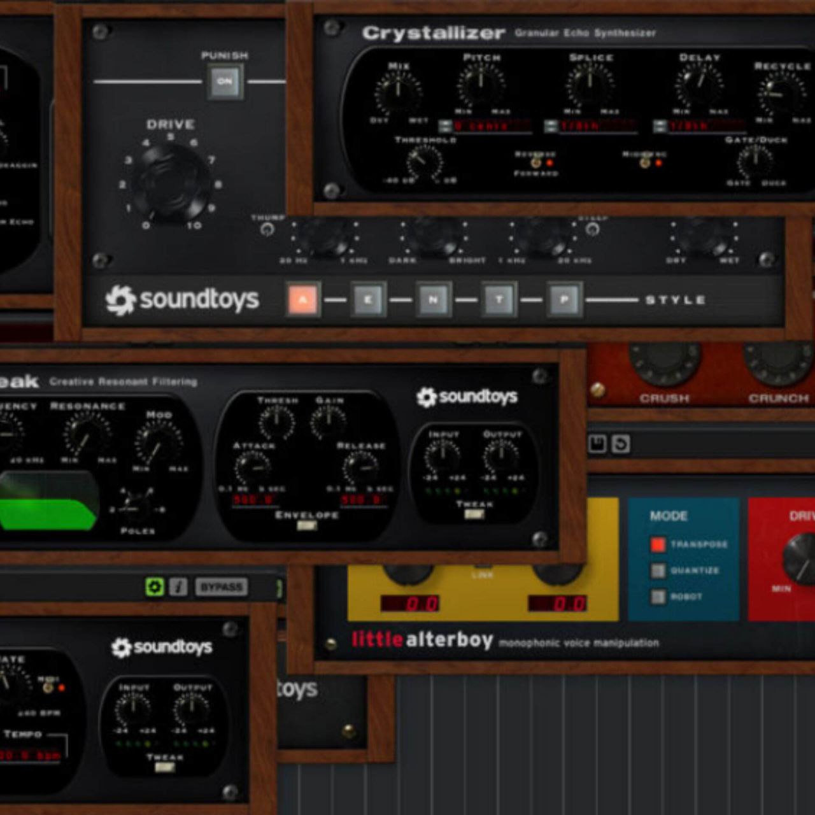Click the Input knob on bottom-left plugin
Viewport: 815px width, 815px height.
(133, 709)
